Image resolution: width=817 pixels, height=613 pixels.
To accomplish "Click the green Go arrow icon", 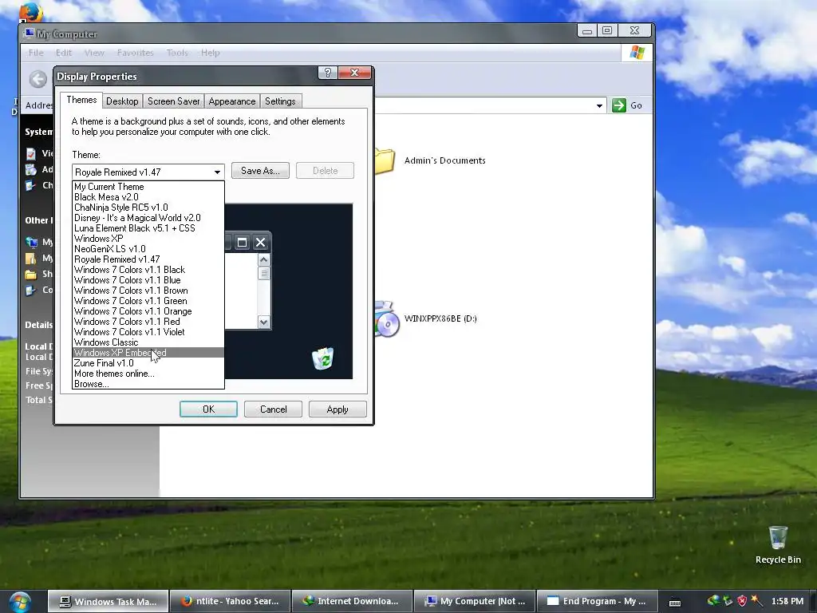I will click(x=618, y=105).
